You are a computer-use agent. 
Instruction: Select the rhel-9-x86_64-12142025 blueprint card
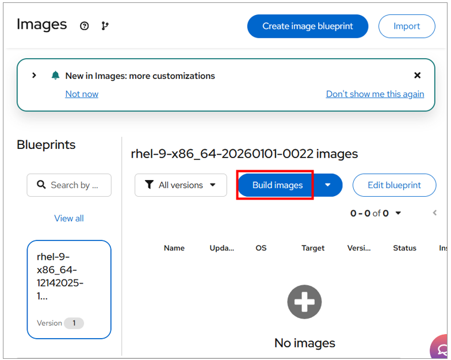pos(69,289)
